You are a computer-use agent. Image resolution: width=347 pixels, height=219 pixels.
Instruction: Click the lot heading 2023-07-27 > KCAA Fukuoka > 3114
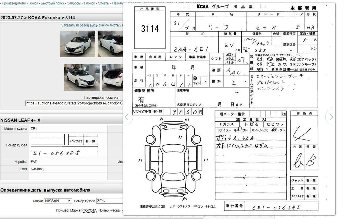pyautogui.click(x=38, y=18)
